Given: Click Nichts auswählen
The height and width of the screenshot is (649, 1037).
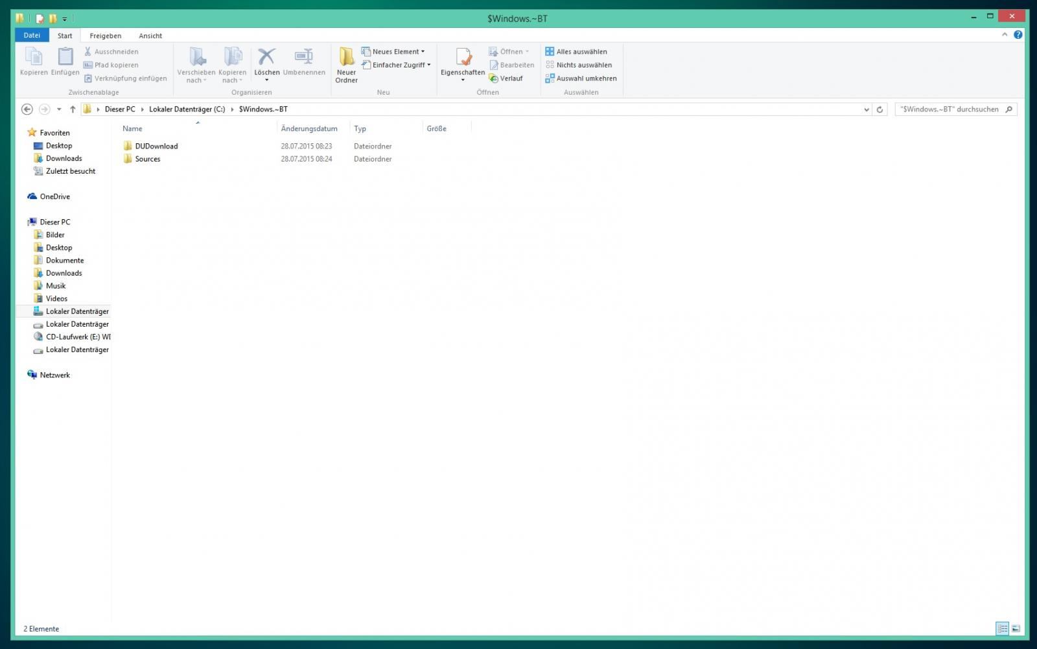Looking at the screenshot, I should point(579,65).
